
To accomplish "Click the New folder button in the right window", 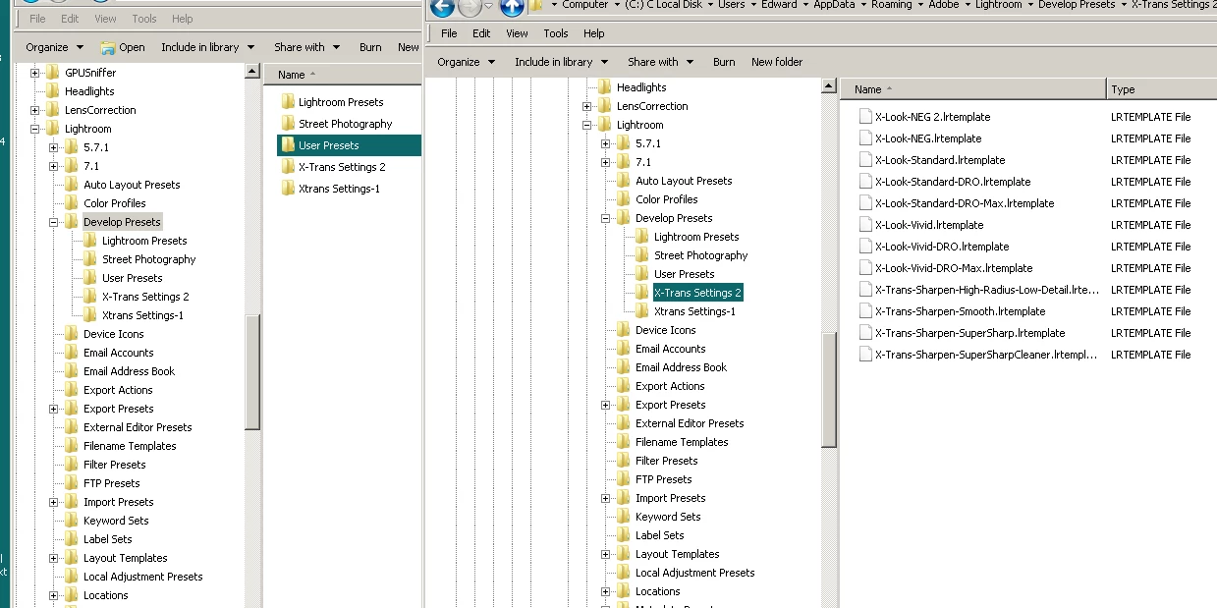I will [x=777, y=62].
